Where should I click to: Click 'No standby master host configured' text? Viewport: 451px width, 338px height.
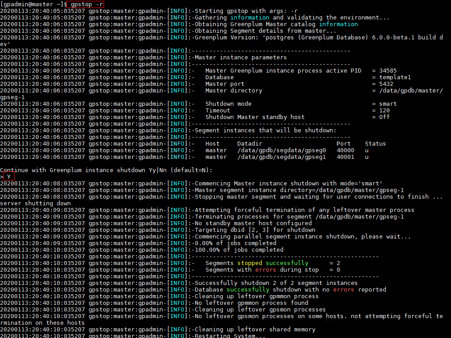pos(253,223)
